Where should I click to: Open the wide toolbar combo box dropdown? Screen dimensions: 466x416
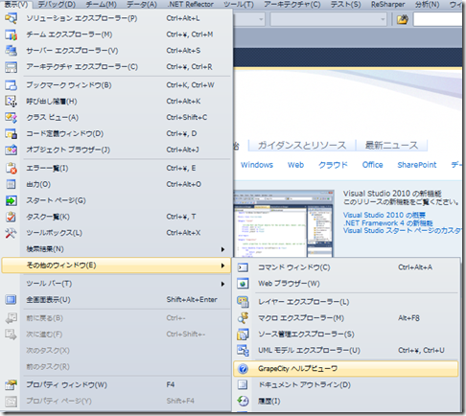pyautogui.click(x=383, y=19)
